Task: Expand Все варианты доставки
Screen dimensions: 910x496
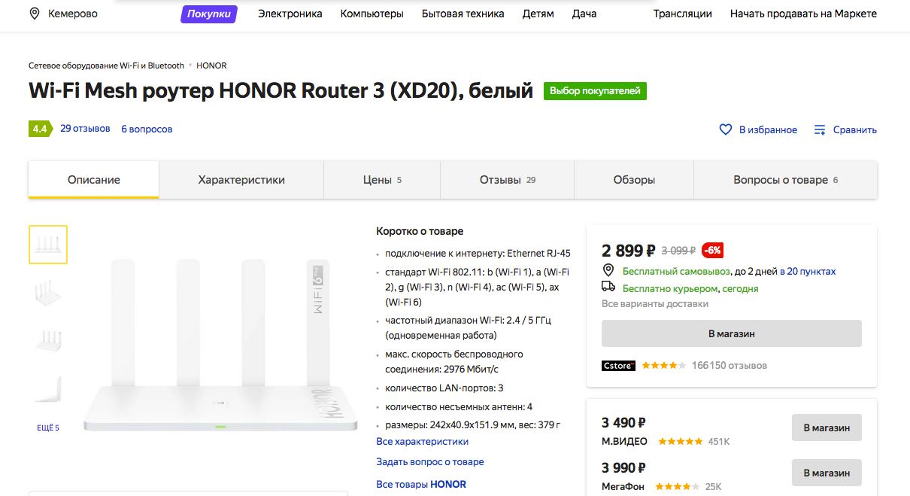Action: click(655, 304)
